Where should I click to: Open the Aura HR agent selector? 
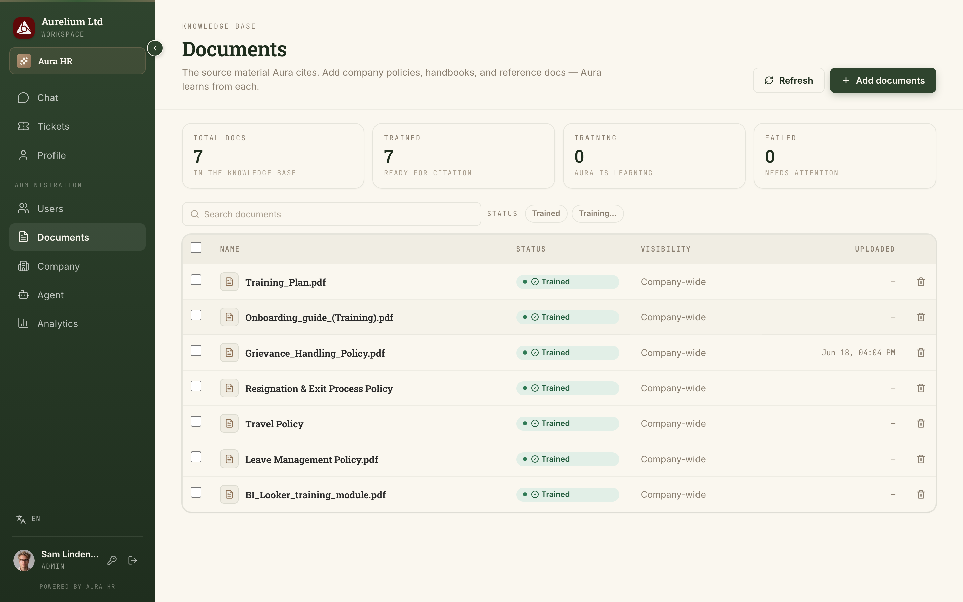click(78, 61)
